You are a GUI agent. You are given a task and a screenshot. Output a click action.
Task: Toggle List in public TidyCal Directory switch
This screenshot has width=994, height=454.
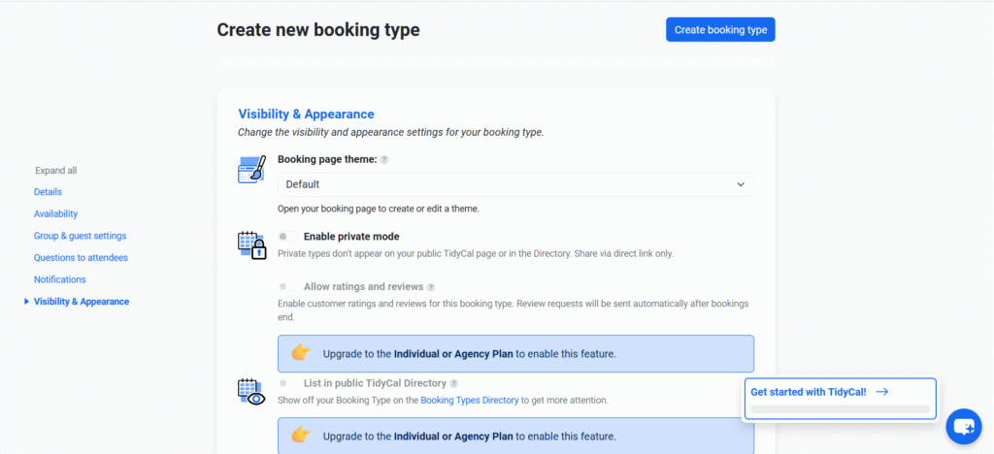coord(283,384)
